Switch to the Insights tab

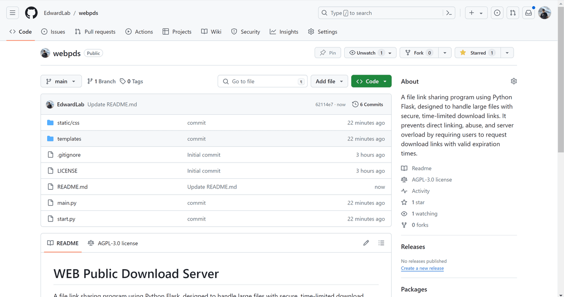[284, 32]
